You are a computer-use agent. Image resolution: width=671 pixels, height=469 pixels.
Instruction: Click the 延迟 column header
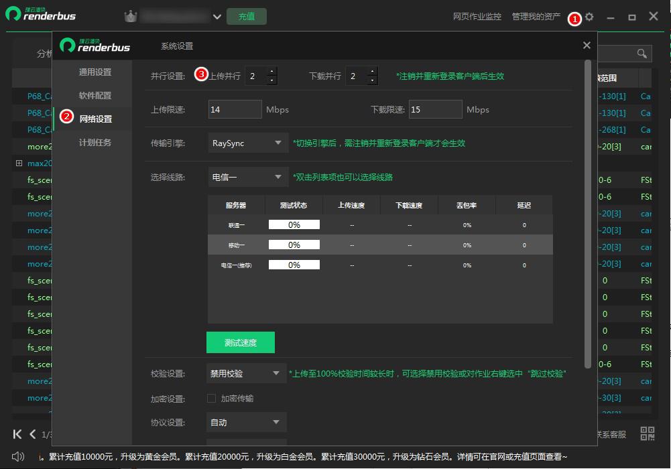click(x=524, y=205)
